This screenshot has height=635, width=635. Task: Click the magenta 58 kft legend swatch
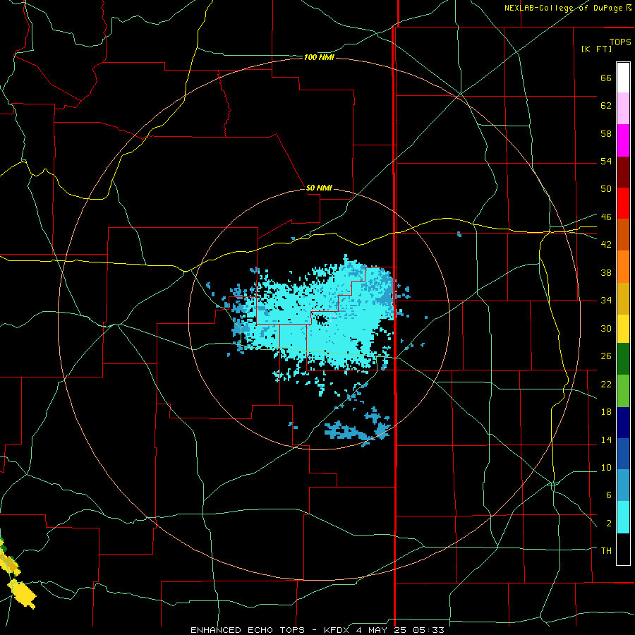[623, 140]
